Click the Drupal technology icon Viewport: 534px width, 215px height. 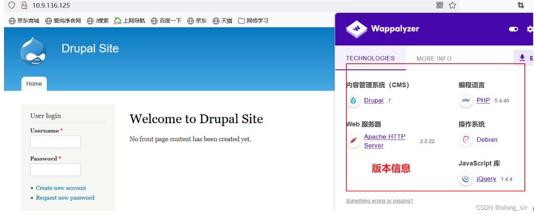tap(353, 101)
